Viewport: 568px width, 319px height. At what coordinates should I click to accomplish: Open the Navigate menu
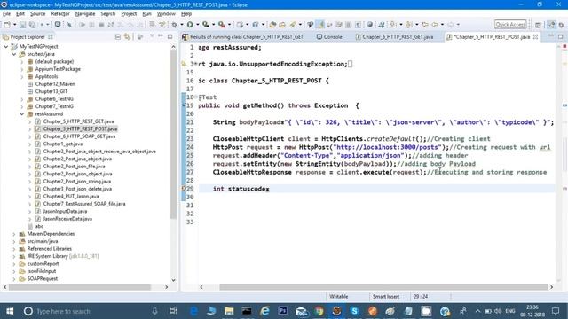85,14
